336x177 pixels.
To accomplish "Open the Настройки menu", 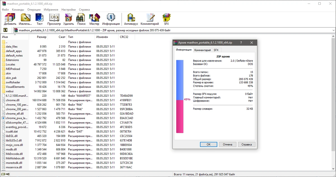I will (69, 10).
